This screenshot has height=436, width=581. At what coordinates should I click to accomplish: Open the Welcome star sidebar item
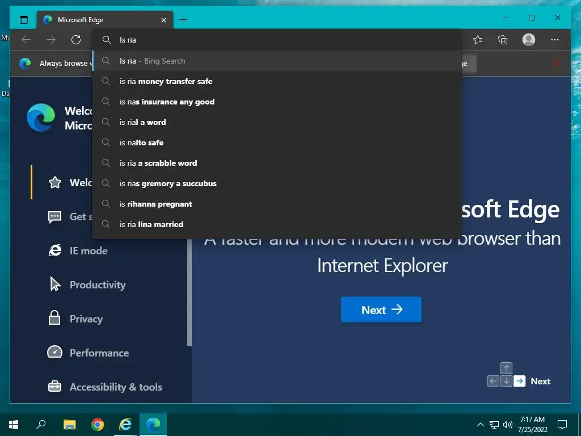[x=55, y=182]
